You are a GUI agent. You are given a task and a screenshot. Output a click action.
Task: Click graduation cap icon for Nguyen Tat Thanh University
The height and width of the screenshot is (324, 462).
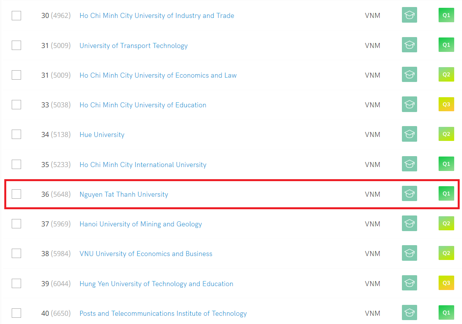(x=409, y=194)
